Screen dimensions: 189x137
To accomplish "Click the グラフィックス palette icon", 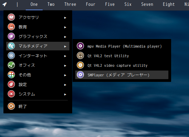I will 11,36.
